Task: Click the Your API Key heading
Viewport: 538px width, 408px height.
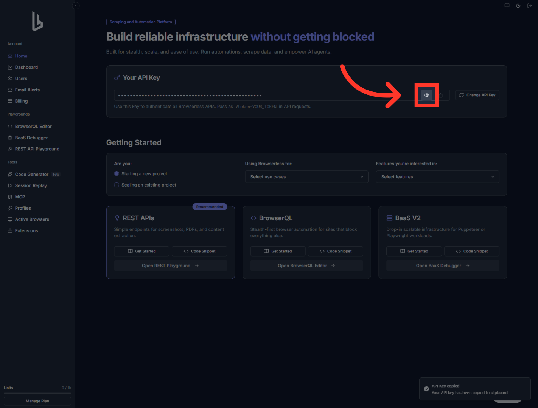Action: tap(141, 77)
